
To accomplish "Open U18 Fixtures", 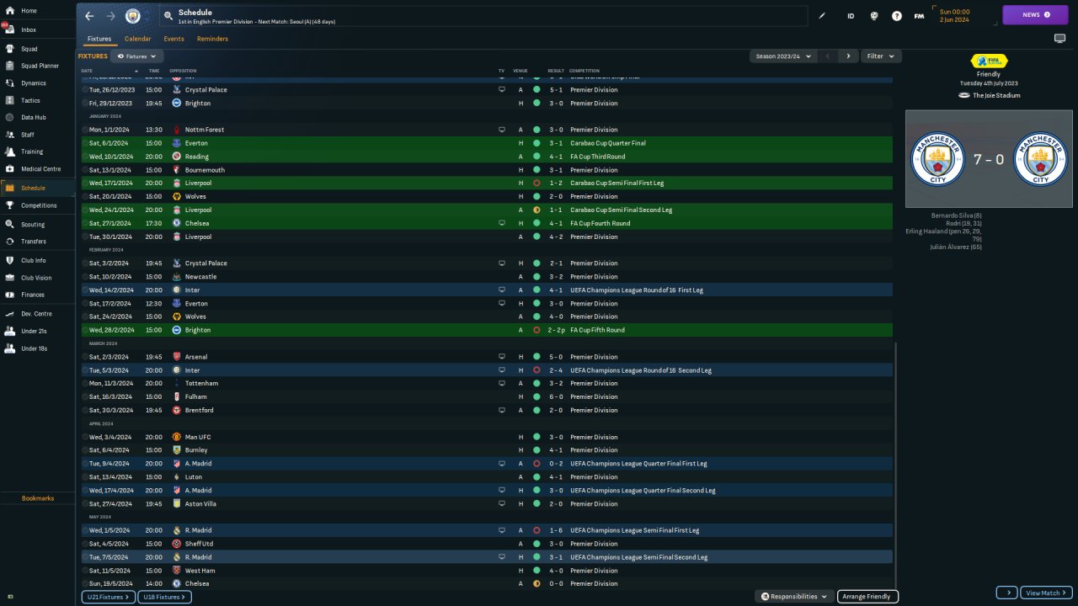I will pos(165,597).
